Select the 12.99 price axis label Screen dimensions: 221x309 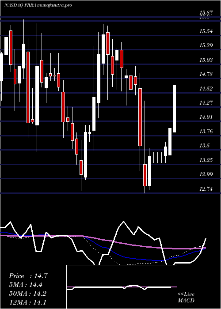[x=206, y=174]
